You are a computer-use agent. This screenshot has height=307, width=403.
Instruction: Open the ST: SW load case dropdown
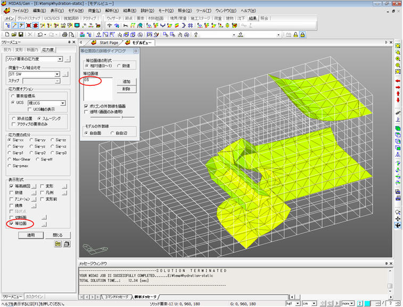point(57,74)
